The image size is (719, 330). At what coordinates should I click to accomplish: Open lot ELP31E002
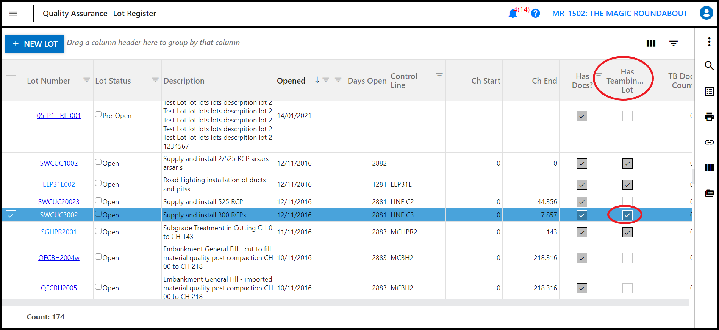59,184
